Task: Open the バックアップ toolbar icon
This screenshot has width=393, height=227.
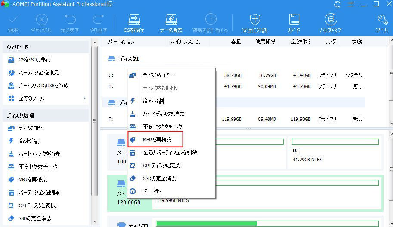Action: 331,24
